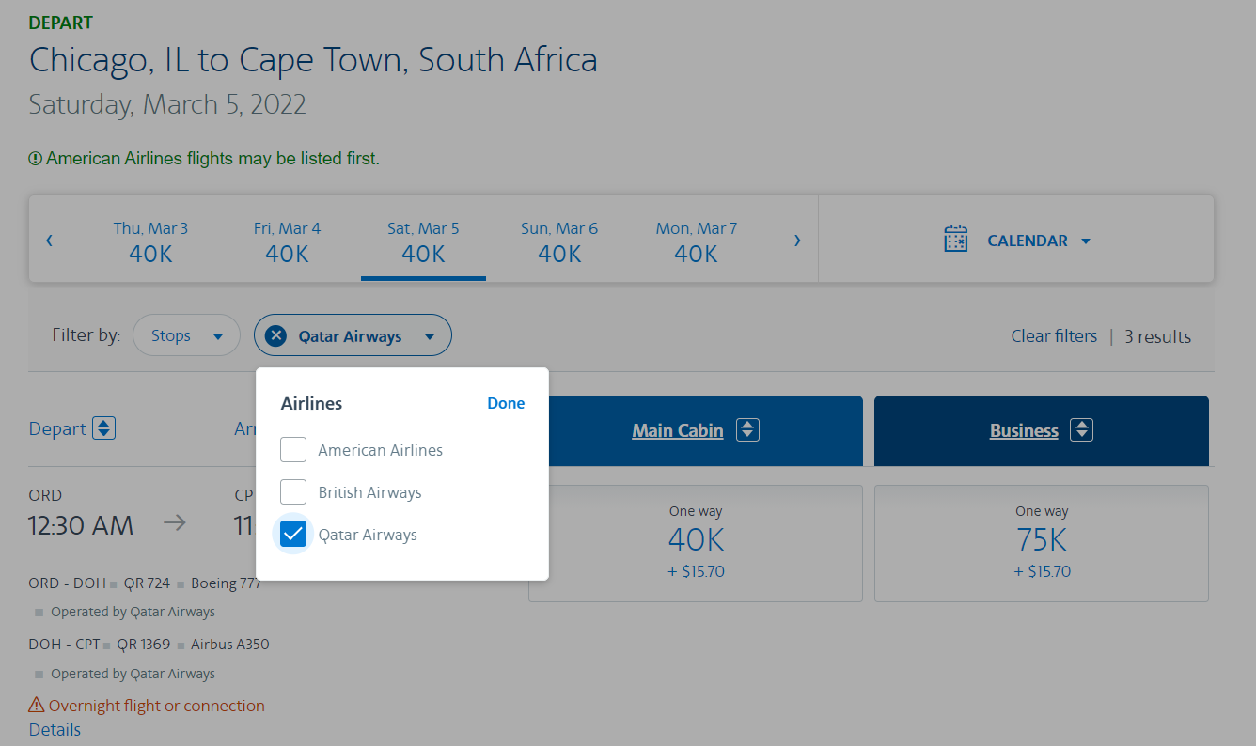
Task: Click the next dates right arrow
Action: [797, 241]
